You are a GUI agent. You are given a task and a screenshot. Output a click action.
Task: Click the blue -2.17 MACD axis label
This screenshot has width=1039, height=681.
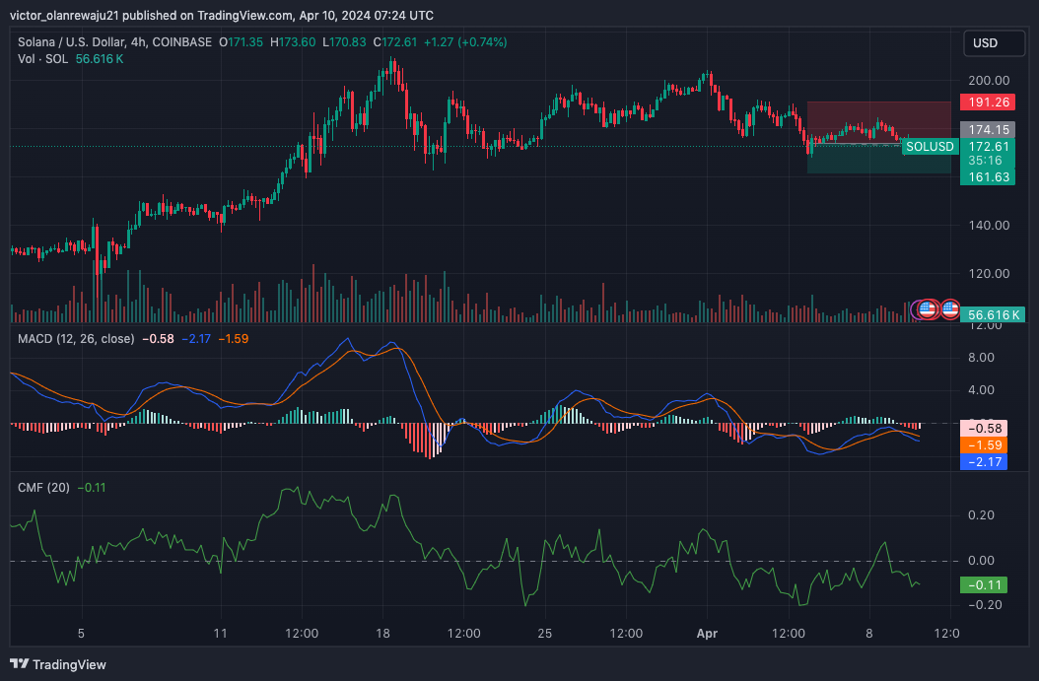[x=984, y=462]
